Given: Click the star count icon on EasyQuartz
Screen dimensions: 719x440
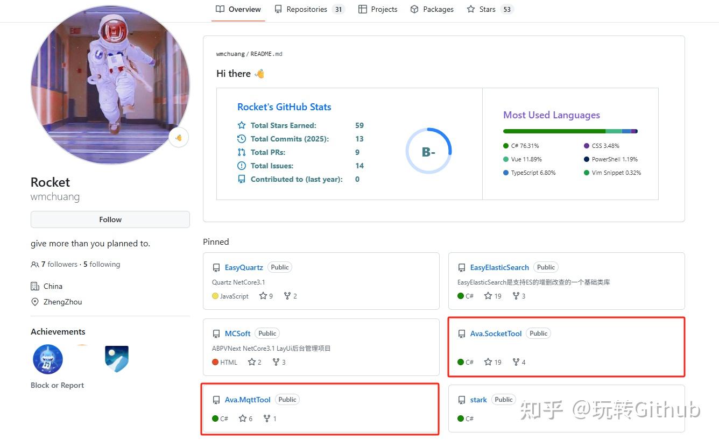Looking at the screenshot, I should (263, 296).
